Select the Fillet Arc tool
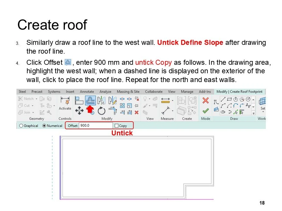This screenshot has height=211, width=282. [242, 105]
